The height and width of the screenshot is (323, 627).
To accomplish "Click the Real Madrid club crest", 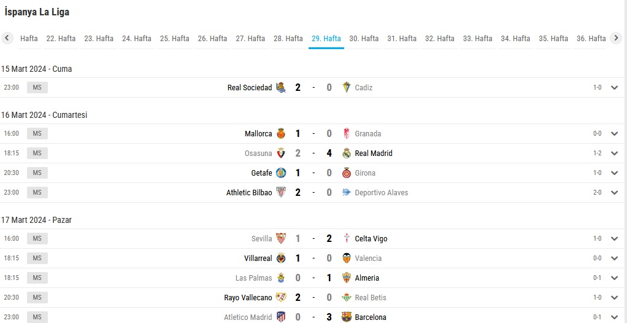I will pyautogui.click(x=346, y=154).
